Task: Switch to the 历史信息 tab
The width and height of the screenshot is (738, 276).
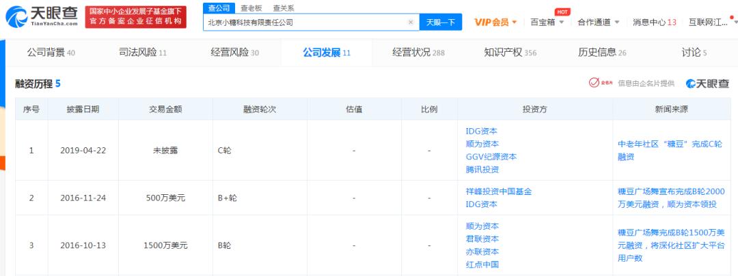Action: (602, 52)
